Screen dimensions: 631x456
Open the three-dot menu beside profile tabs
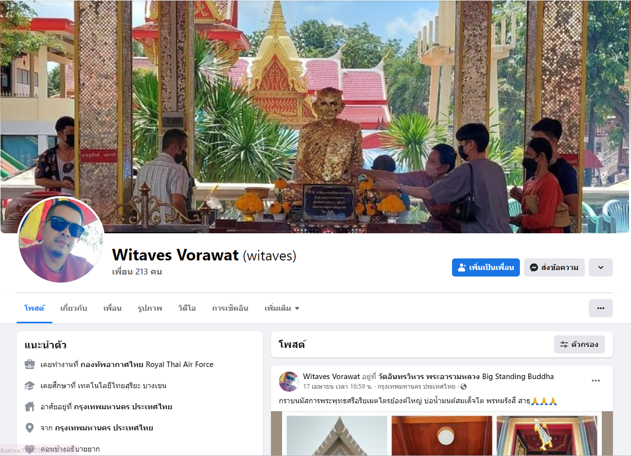601,308
